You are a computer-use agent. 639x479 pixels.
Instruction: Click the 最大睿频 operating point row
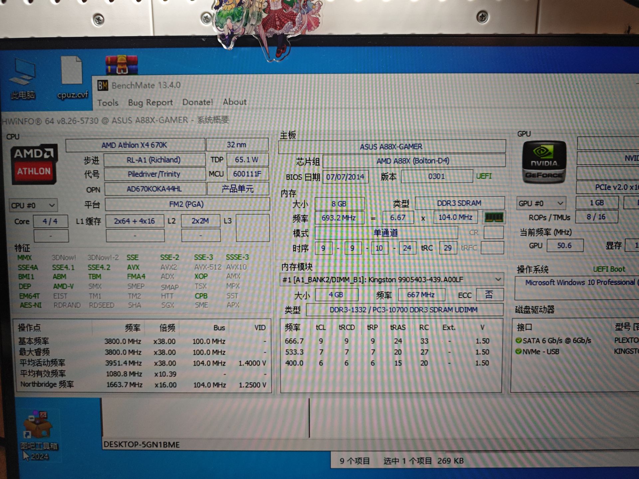click(x=143, y=352)
